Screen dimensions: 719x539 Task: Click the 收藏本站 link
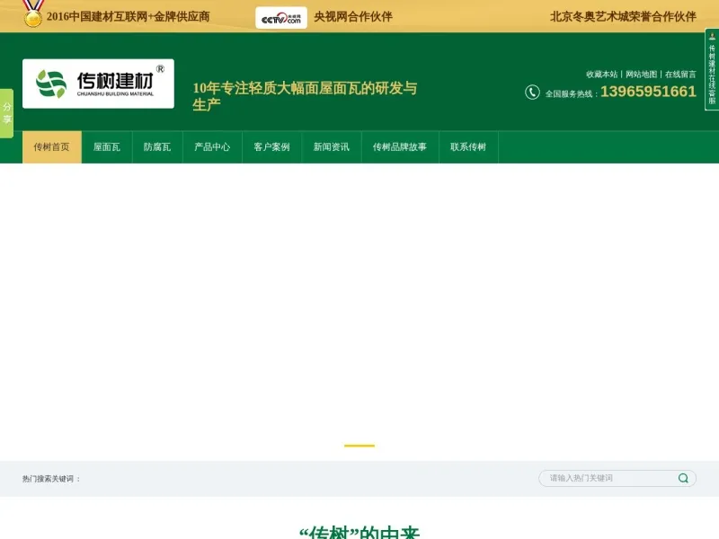[601, 75]
